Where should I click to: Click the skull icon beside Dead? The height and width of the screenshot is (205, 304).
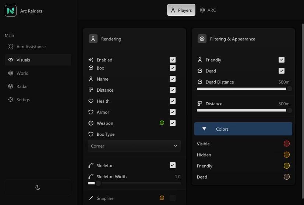coord(200,71)
